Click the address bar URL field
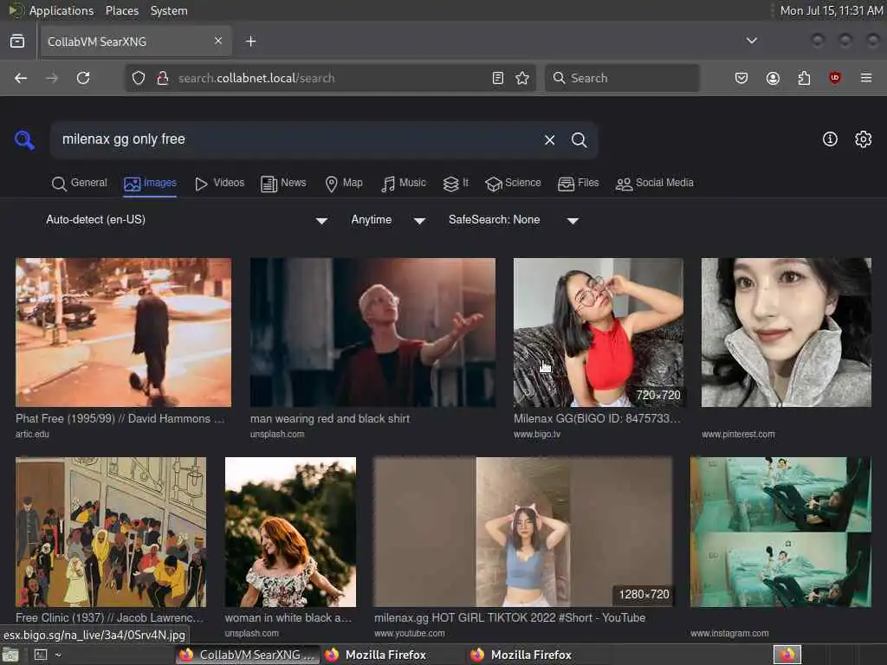 (331, 78)
